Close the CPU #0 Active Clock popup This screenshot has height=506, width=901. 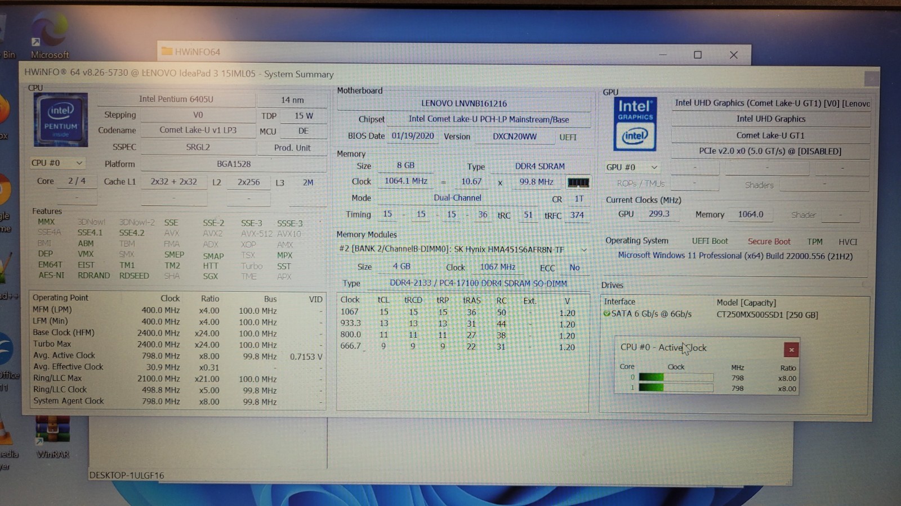tap(791, 350)
